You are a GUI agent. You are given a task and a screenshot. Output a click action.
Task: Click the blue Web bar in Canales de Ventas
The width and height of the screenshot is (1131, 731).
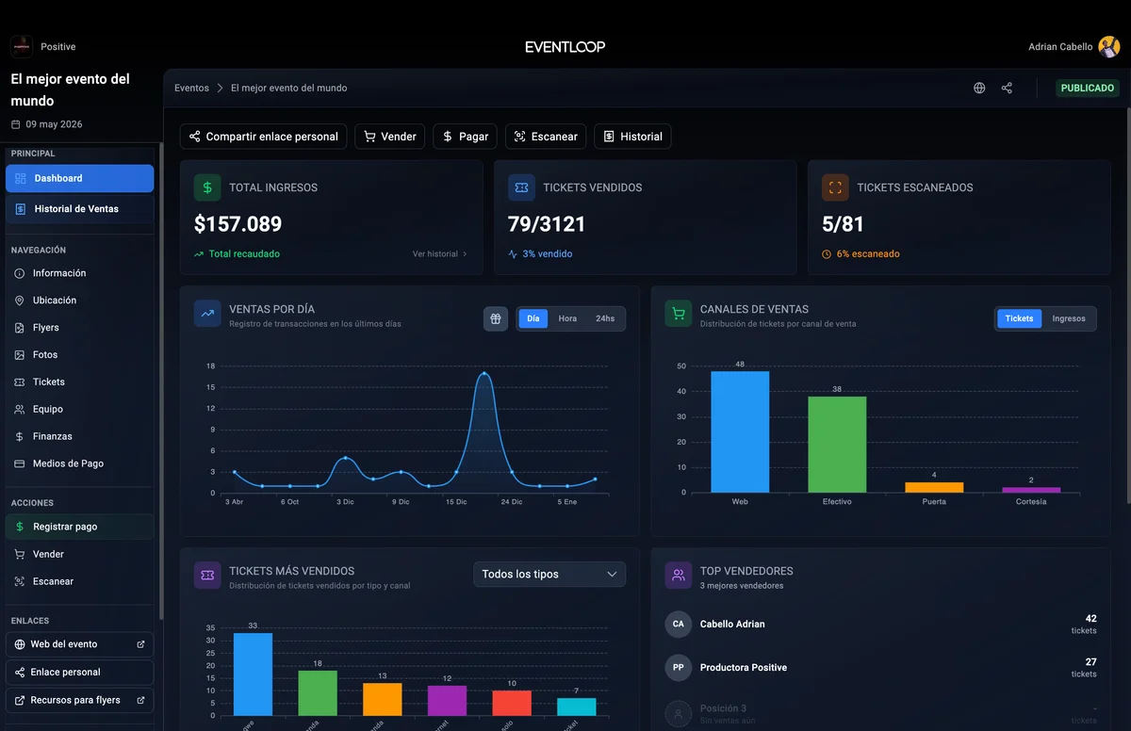(x=739, y=430)
